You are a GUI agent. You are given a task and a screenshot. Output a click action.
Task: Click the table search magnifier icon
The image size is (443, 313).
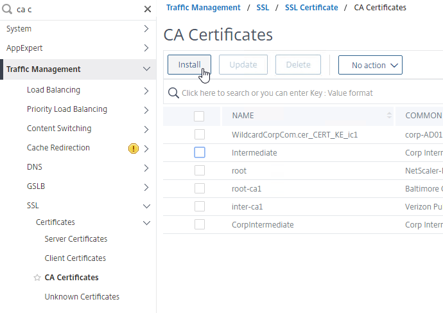pos(173,93)
